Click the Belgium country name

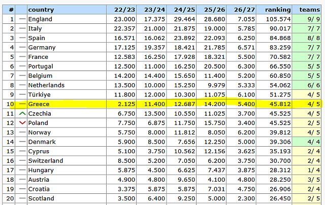(40, 76)
